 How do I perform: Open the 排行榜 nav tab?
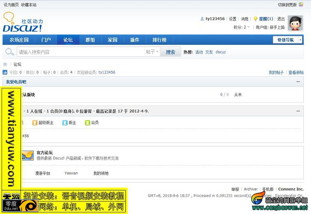159,40
